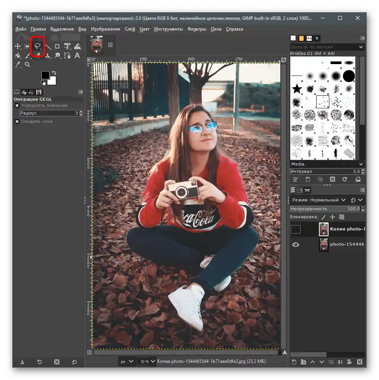The width and height of the screenshot is (379, 380).
Task: Open the Images tab in left dock
Action: (x=39, y=92)
